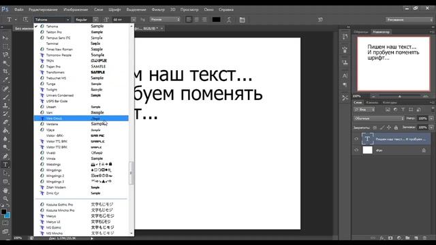Click the Navigator preview thumbnail
The image size is (436, 245).
point(393,64)
